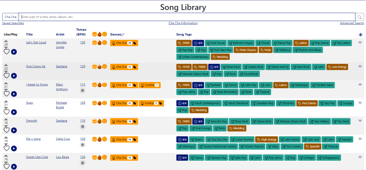The width and height of the screenshot is (366, 170).
Task: Play Let's Get Loud sample
Action: 14,52
